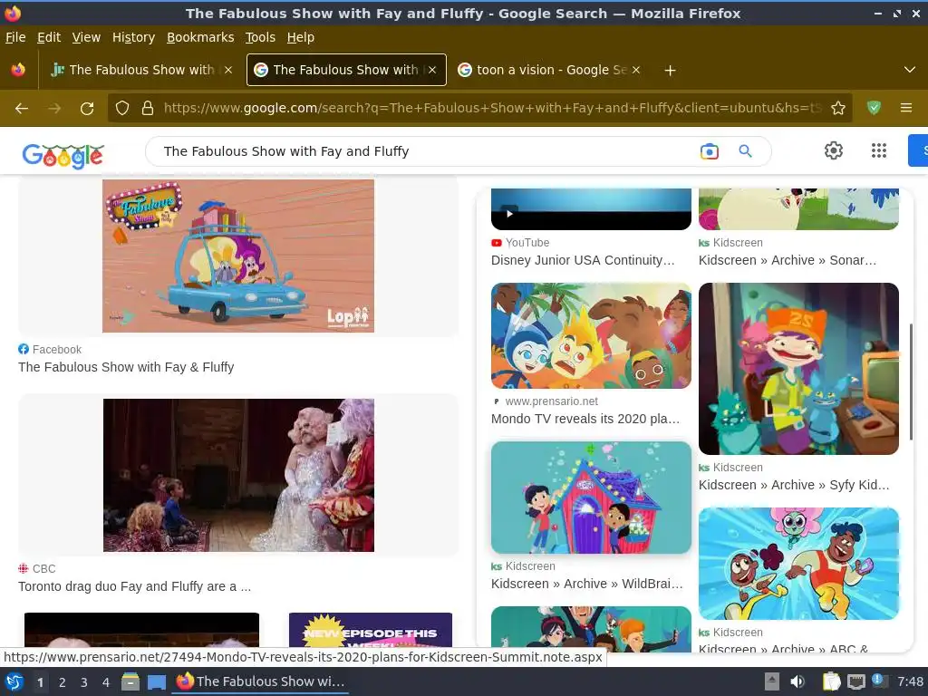
Task: Open 'New Episode This Week' thumbnail
Action: tap(371, 630)
